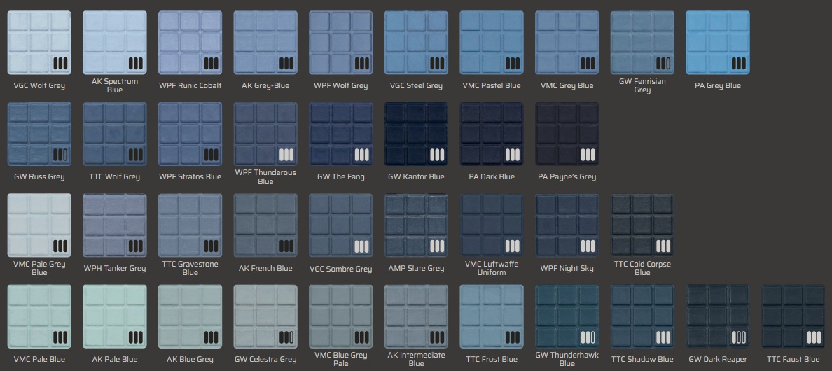Click the 'TTC Cold Corpse Blue' label text
The height and width of the screenshot is (371, 832).
[x=642, y=268]
